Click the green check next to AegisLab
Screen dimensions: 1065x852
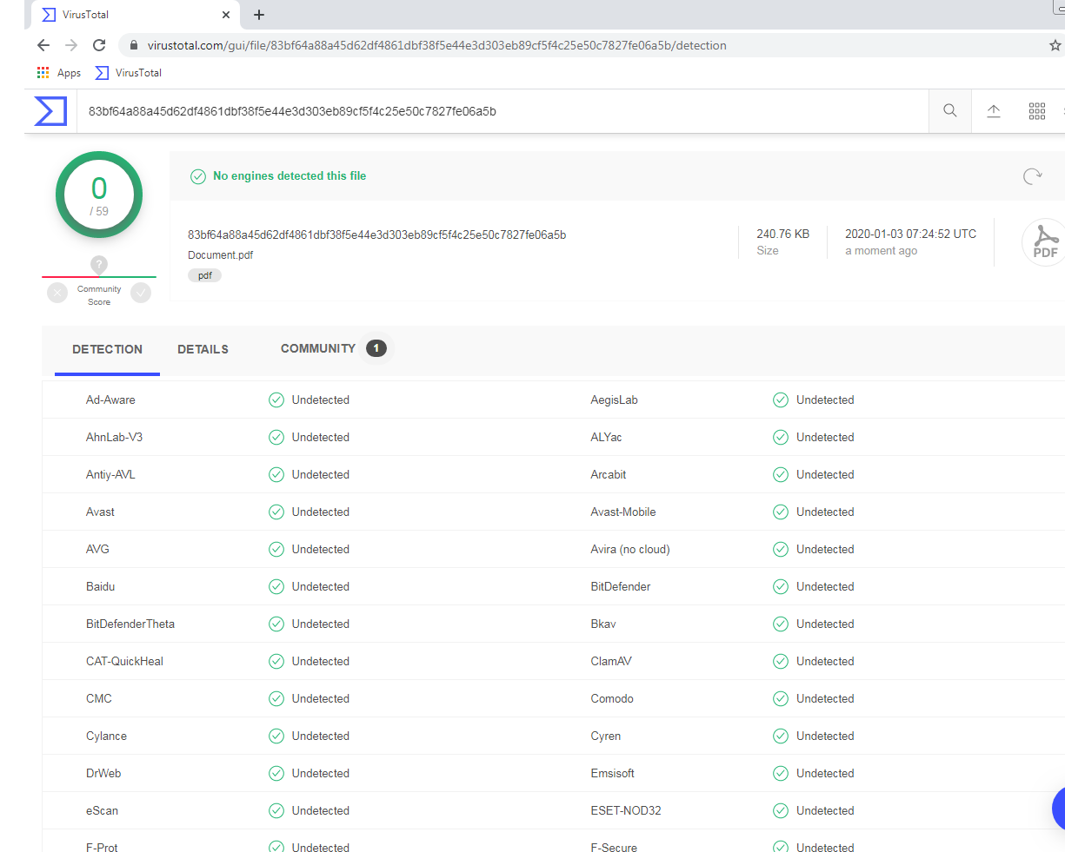tap(781, 400)
